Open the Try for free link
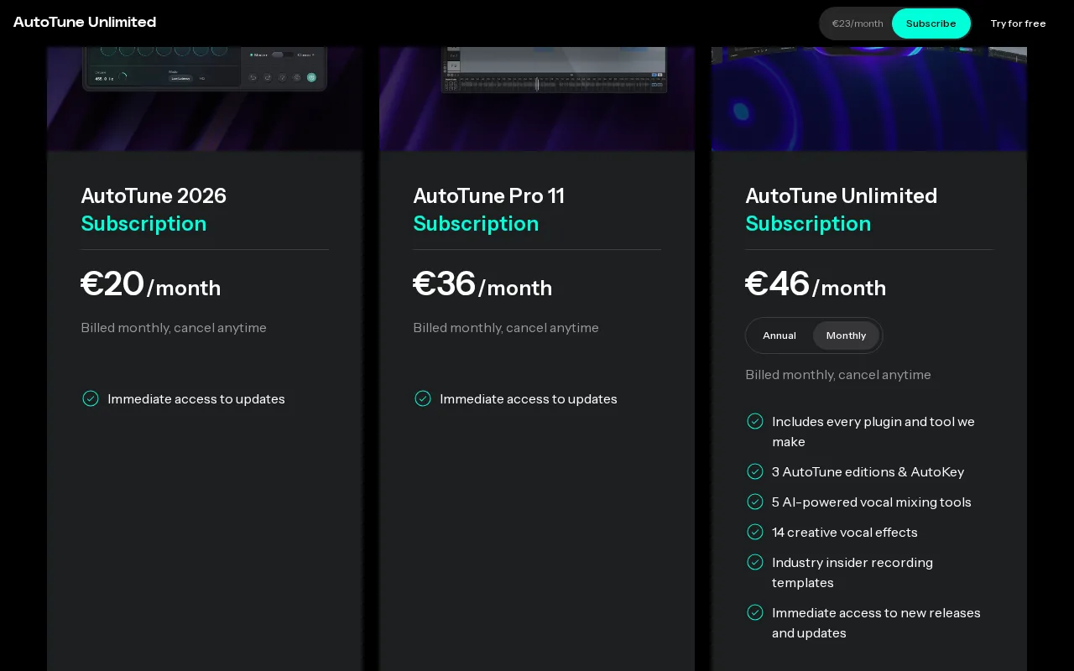The image size is (1074, 671). [x=1018, y=23]
